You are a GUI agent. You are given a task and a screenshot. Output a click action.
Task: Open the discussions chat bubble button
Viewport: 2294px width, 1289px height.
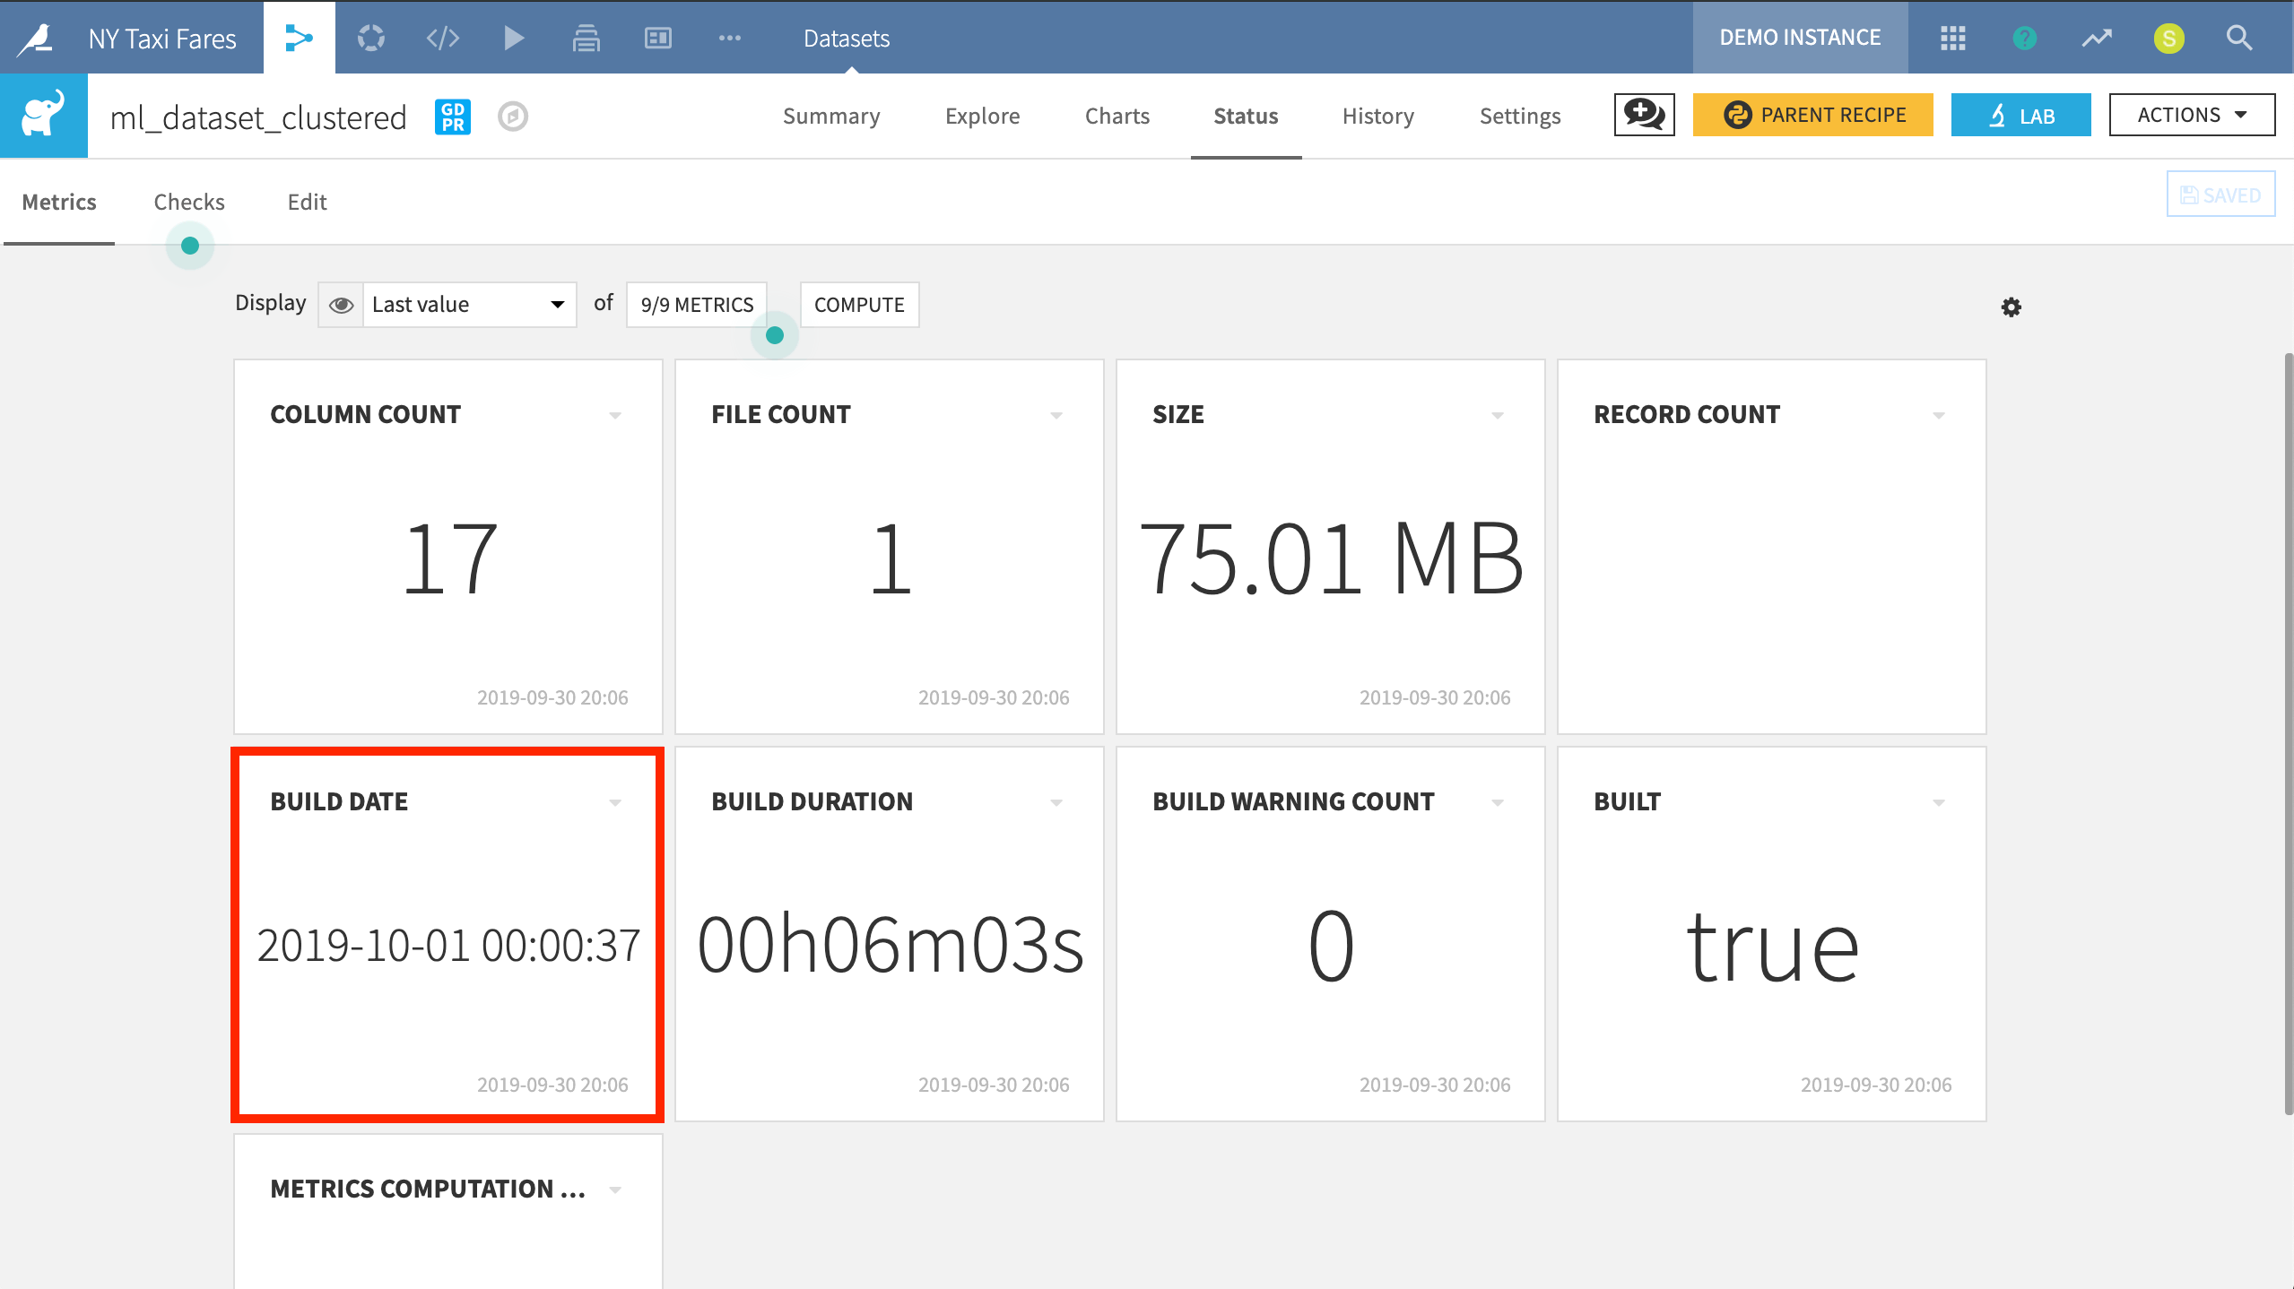tap(1644, 115)
